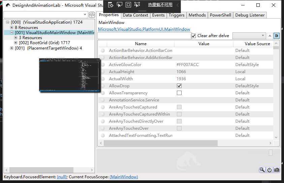Click the first icon in the debug overlay toolbar
Image resolution: width=284 pixels, height=183 pixels.
point(111,5)
